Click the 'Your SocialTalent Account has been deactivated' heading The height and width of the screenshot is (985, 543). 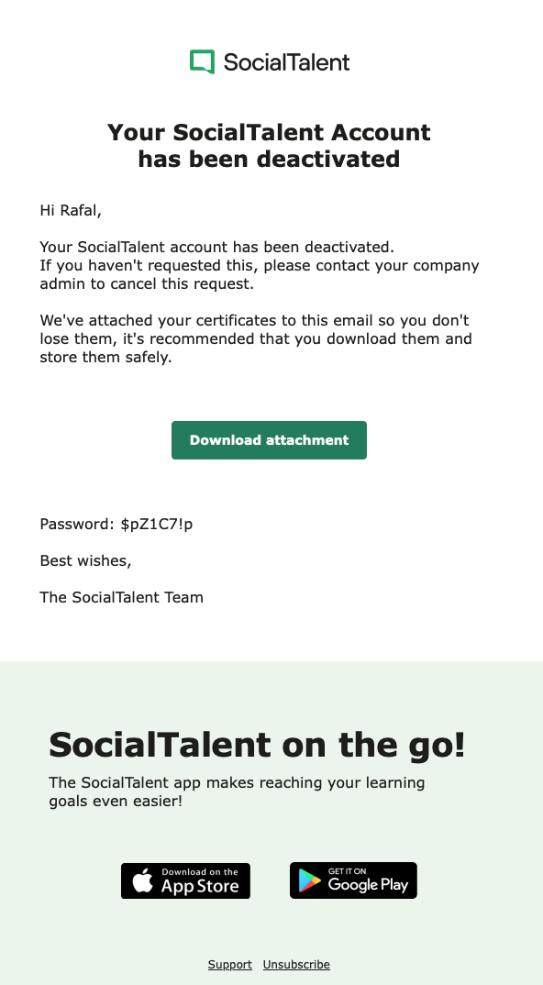pyautogui.click(x=269, y=145)
